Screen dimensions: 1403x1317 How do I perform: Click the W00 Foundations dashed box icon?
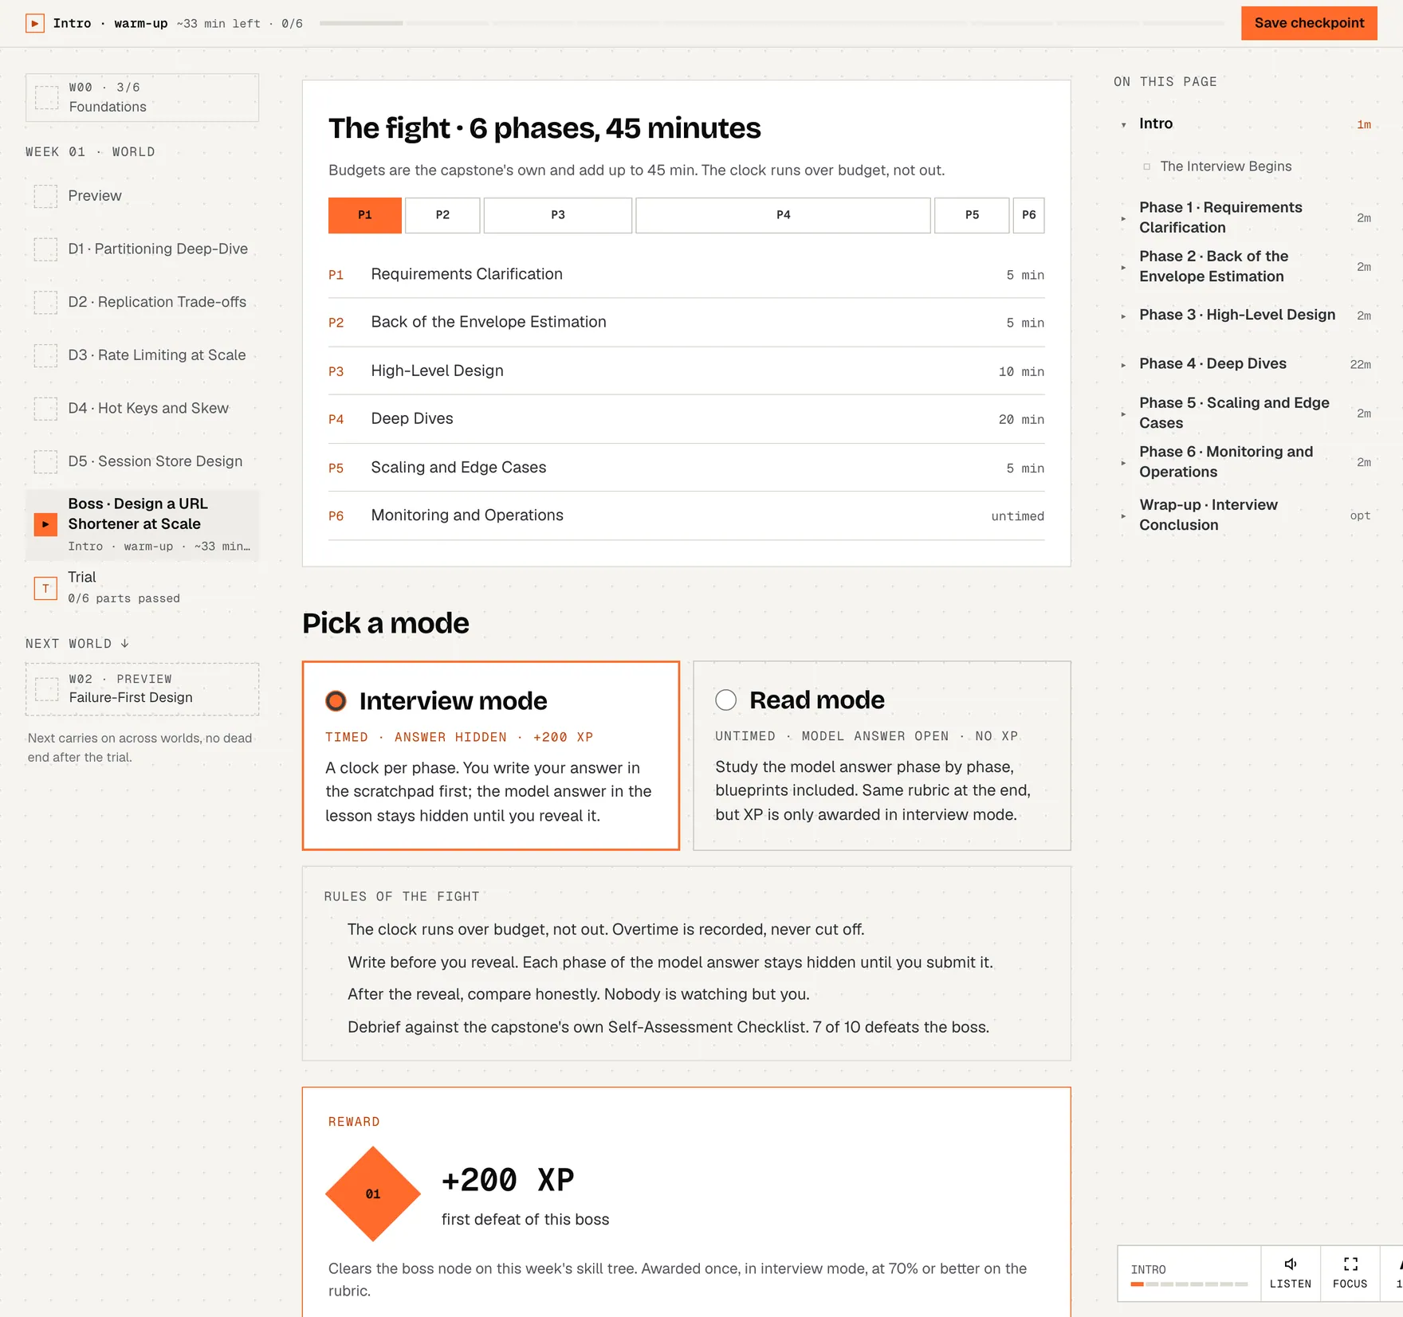click(x=47, y=97)
